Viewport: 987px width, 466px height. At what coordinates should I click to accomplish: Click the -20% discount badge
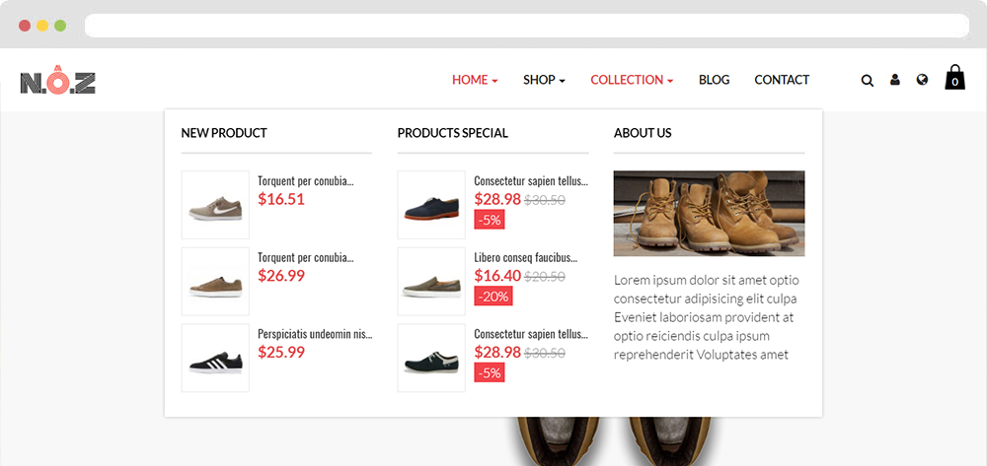[x=493, y=297]
